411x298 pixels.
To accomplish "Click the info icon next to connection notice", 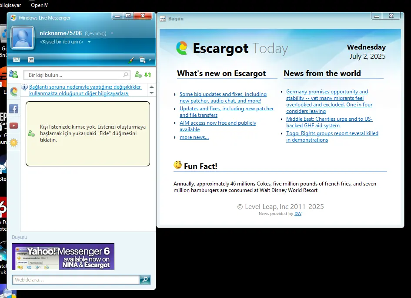I will pos(24,87).
